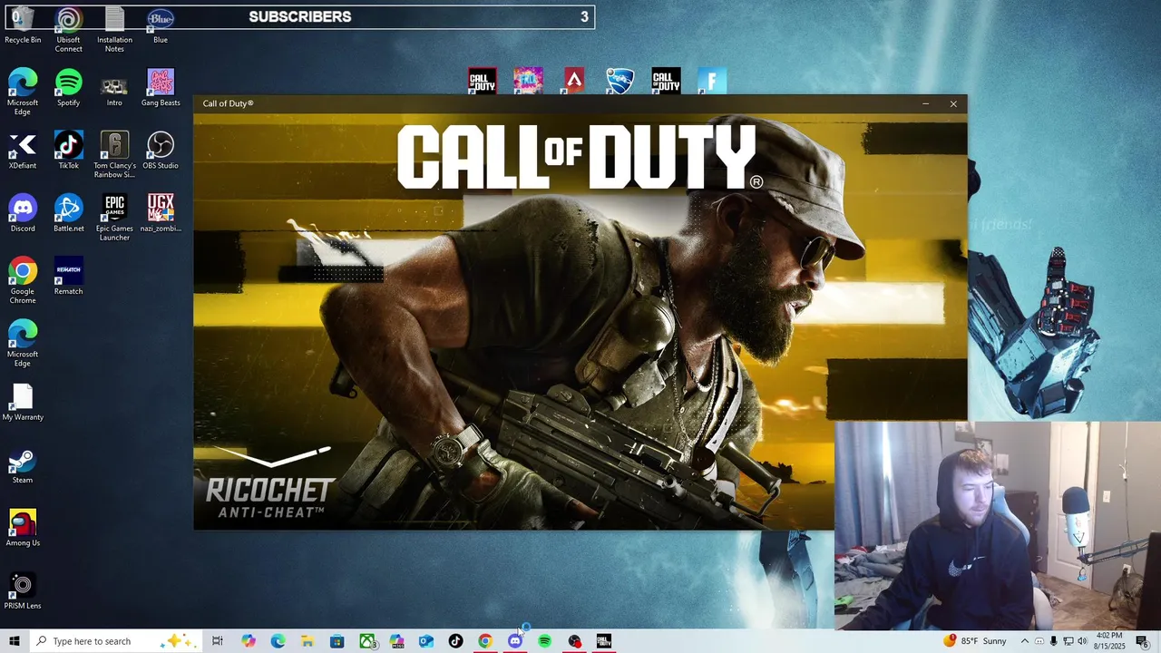Open Google Chrome desktop shortcut

tap(23, 280)
